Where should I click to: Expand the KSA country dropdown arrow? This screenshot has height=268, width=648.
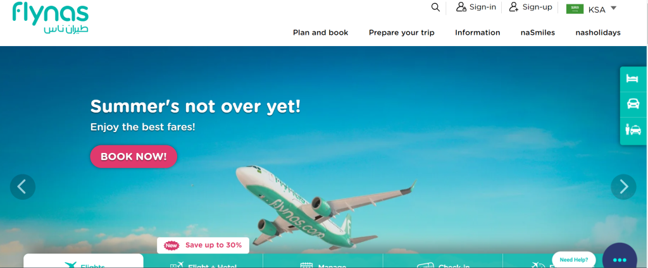(x=613, y=8)
